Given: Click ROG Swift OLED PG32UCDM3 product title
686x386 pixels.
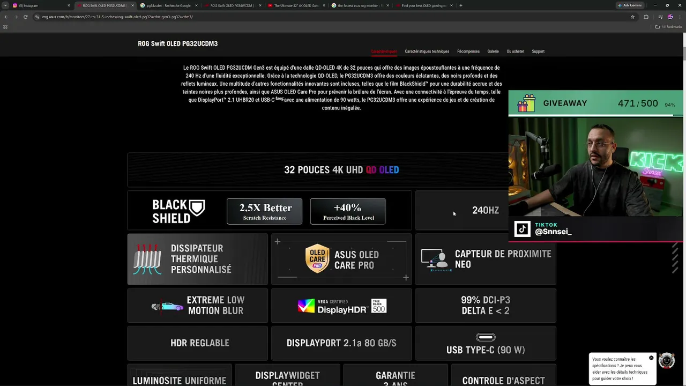Looking at the screenshot, I should click(177, 43).
